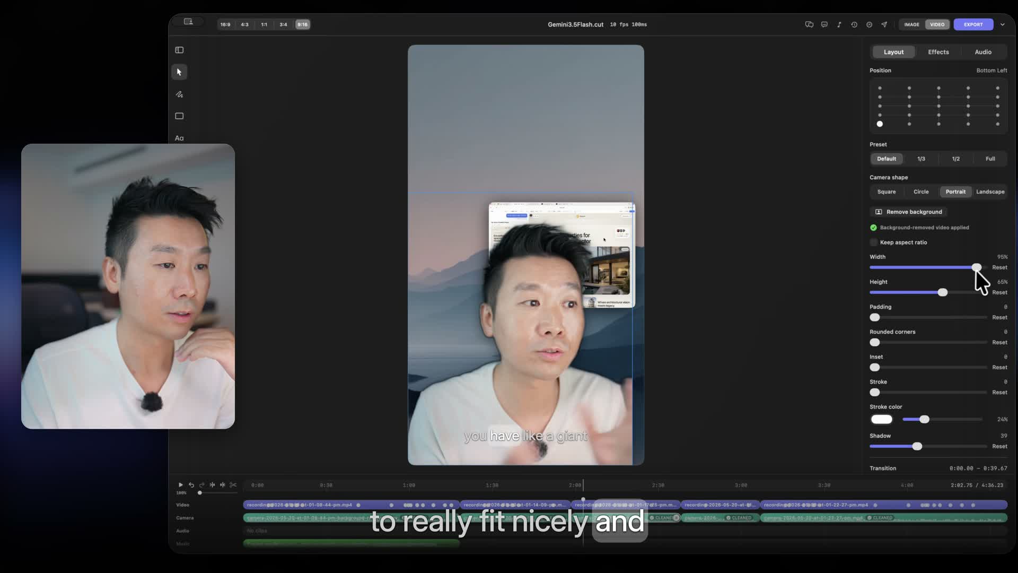Viewport: 1018px width, 573px height.
Task: Click the split clip at playhead icon
Action: pyautogui.click(x=212, y=485)
